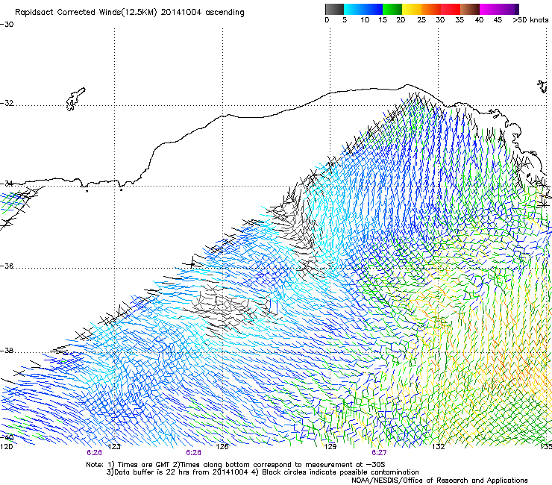This screenshot has width=552, height=485.
Task: Click the purple time label left of 123
Action: coord(94,453)
